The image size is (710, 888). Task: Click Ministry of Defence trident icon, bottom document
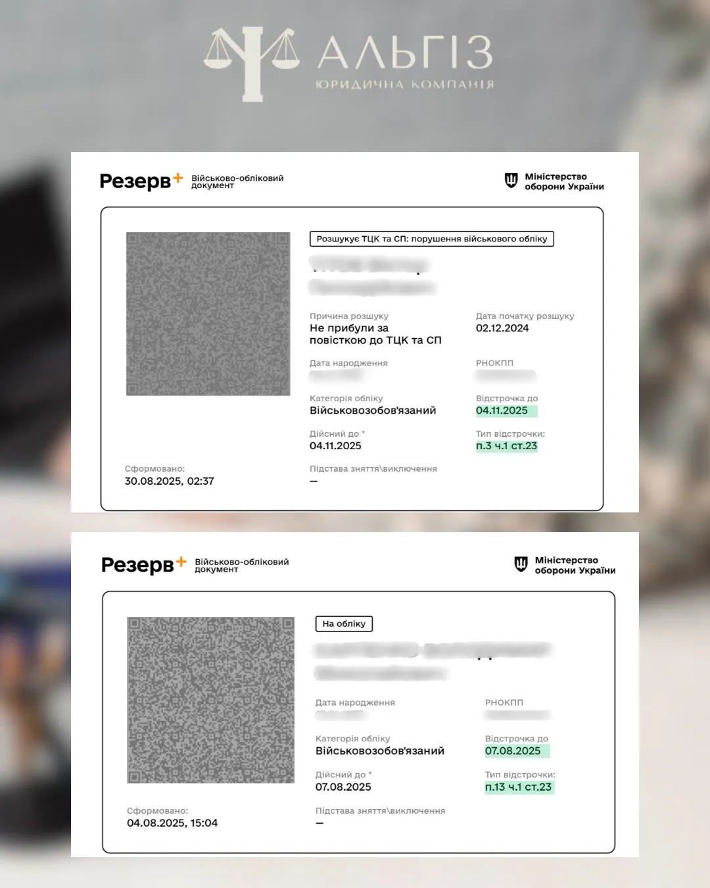[521, 564]
